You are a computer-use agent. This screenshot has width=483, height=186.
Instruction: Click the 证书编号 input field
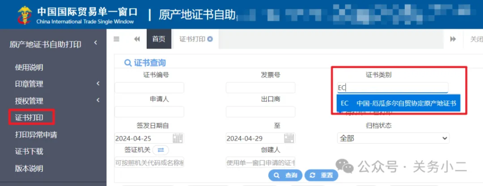coord(150,88)
